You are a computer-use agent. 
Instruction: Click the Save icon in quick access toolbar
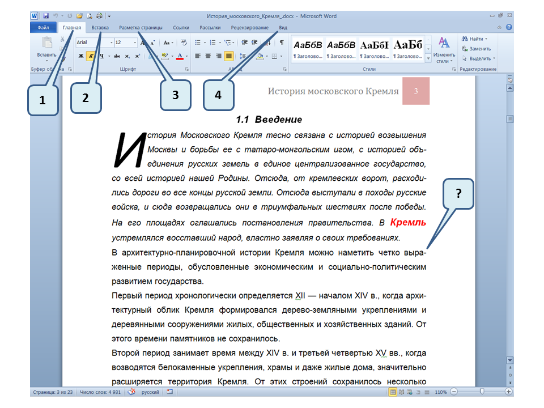45,16
